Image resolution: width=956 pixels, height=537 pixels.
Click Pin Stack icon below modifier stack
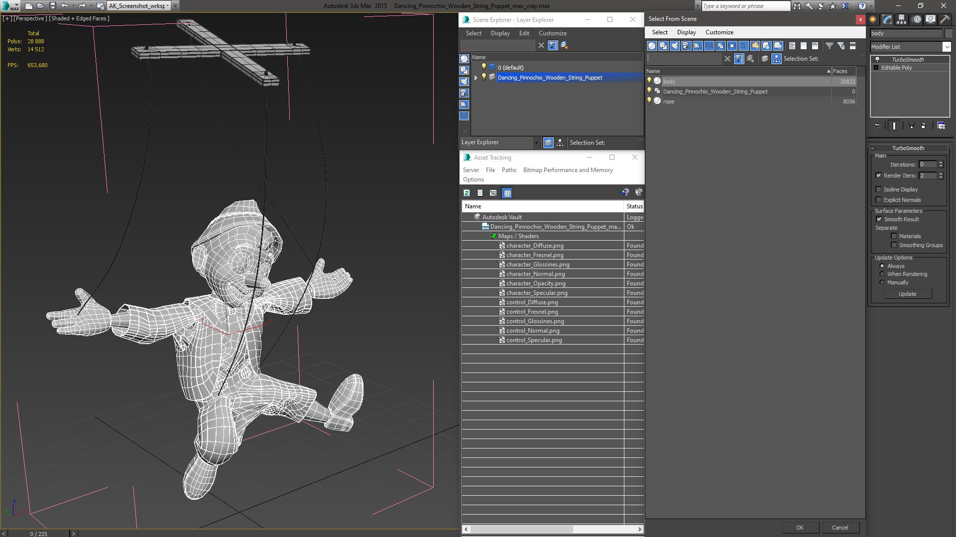[x=877, y=126]
